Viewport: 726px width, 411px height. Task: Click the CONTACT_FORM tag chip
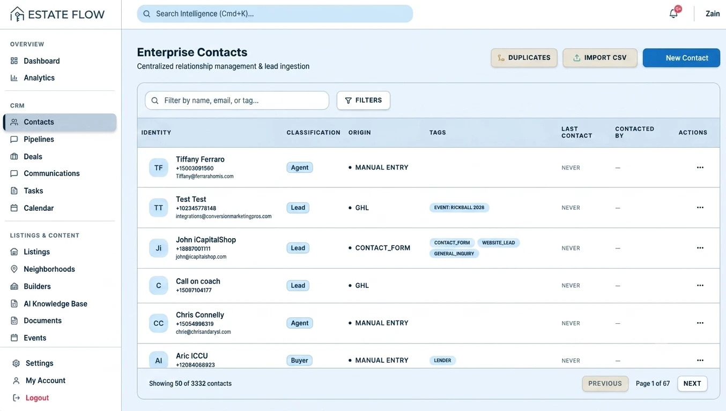(x=452, y=243)
